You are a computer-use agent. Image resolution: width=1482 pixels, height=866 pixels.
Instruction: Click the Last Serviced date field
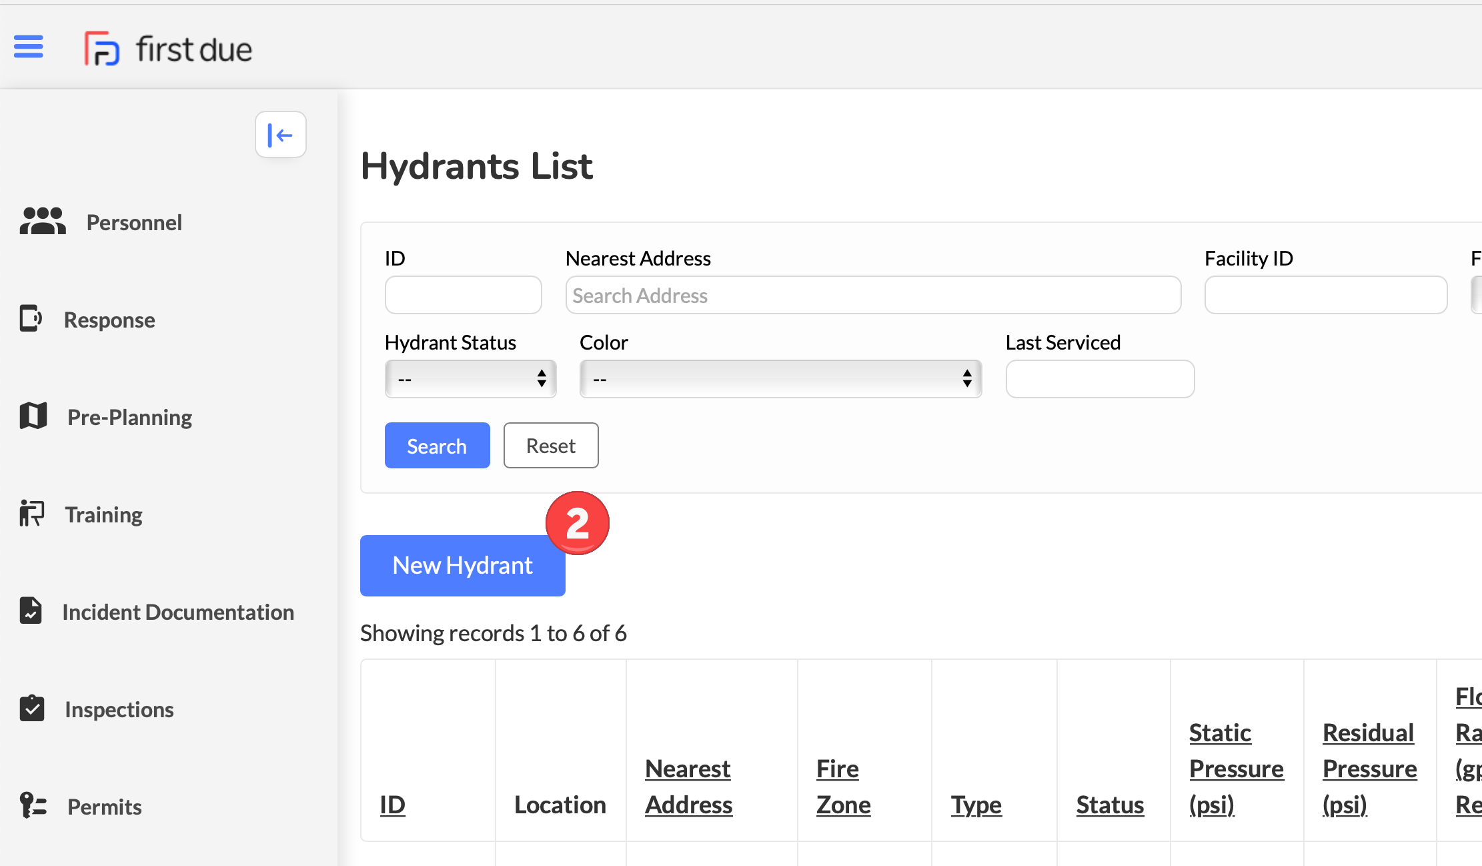[1099, 378]
